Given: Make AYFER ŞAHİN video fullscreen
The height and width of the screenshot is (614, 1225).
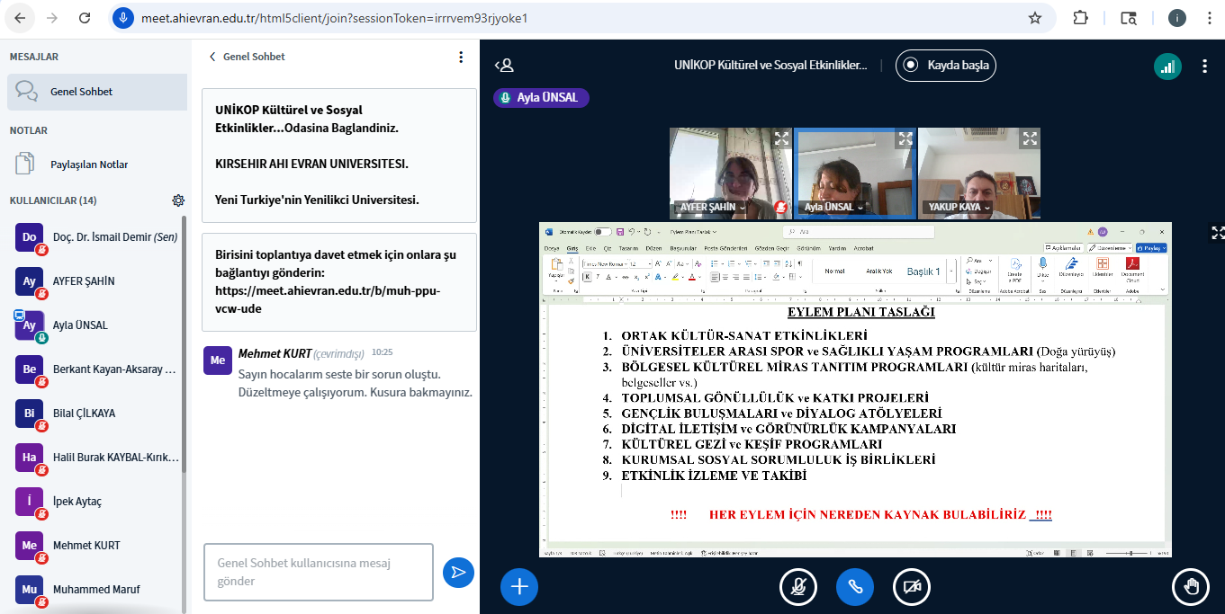Looking at the screenshot, I should tap(781, 138).
